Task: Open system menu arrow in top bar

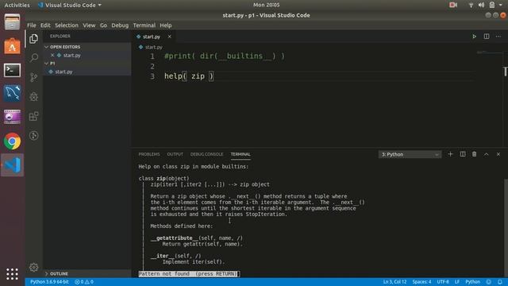Action: (x=501, y=5)
